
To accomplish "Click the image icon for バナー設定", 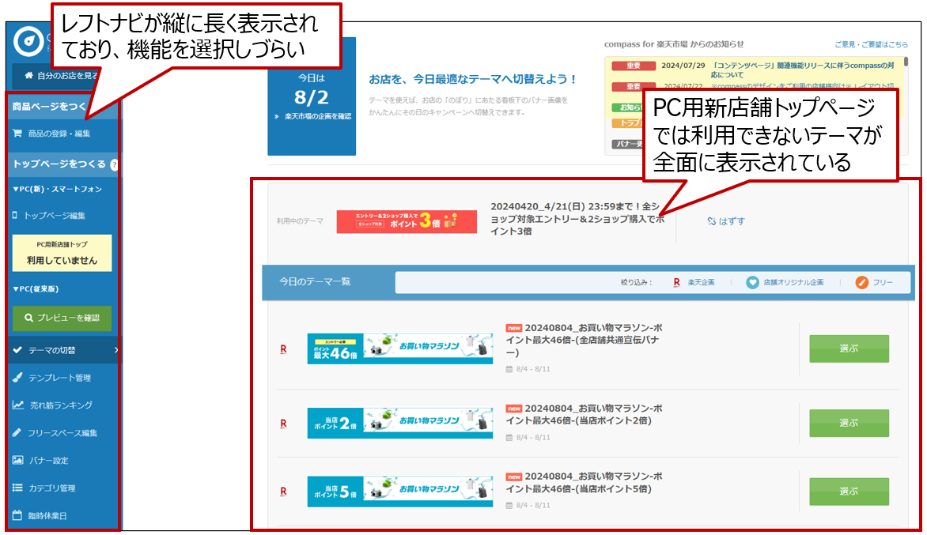I will 17,460.
